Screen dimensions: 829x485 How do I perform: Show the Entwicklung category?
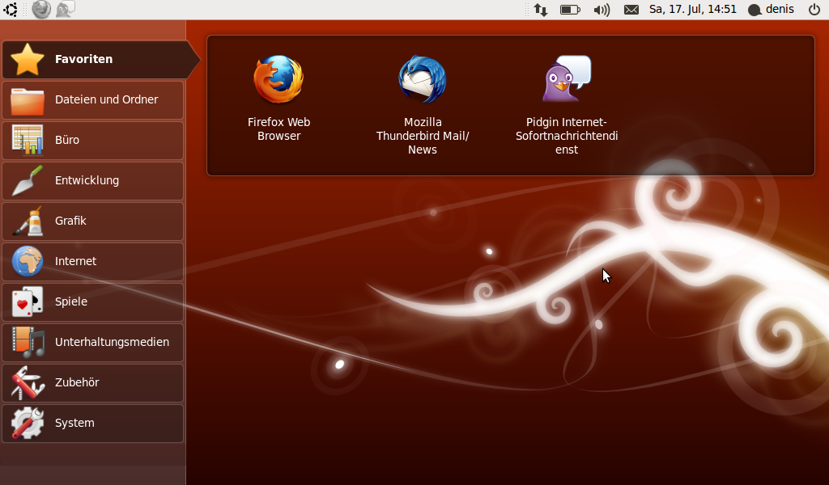pyautogui.click(x=93, y=180)
